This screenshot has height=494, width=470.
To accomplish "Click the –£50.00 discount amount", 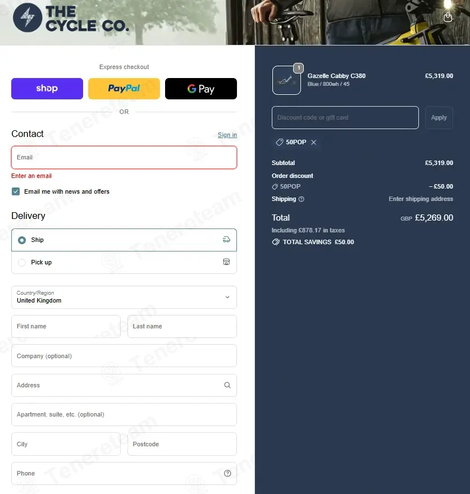I will [x=441, y=186].
